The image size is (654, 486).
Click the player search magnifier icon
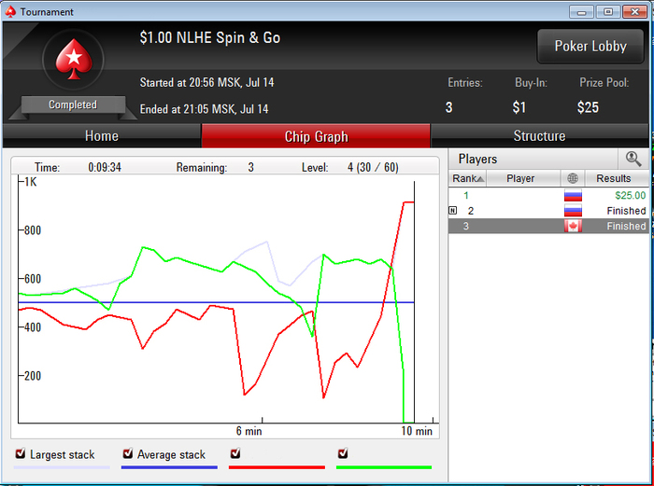coord(633,159)
